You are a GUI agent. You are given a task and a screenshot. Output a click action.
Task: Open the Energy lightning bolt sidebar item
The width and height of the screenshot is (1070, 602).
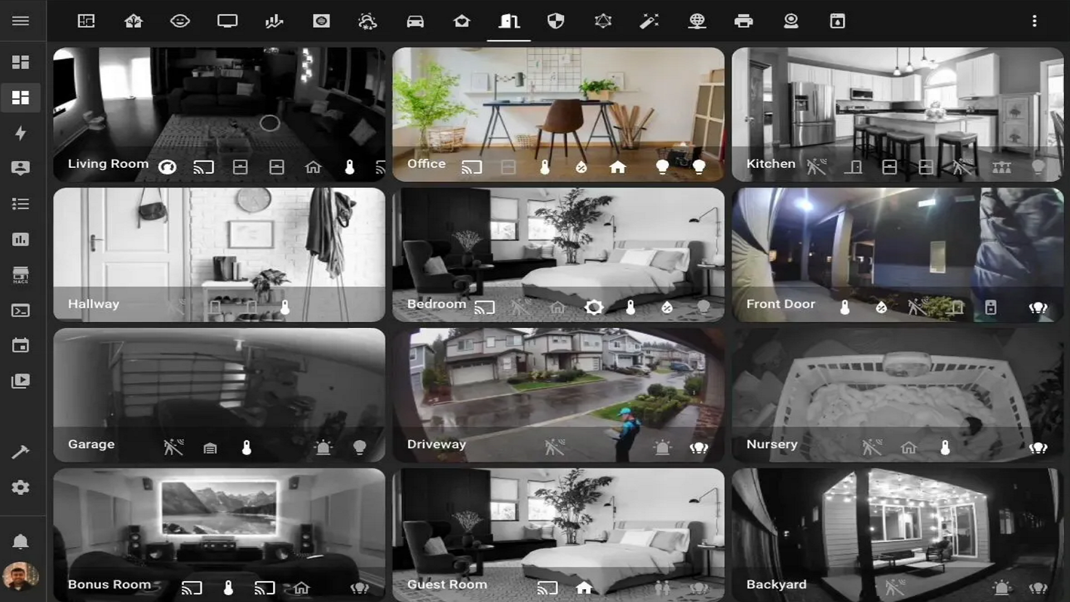pos(21,133)
